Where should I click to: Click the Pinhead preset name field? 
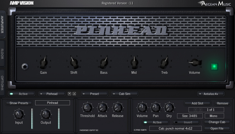53,103
